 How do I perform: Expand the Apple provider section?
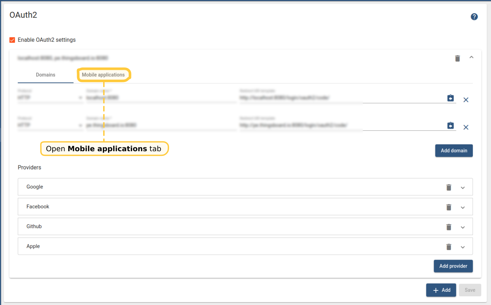[462, 247]
